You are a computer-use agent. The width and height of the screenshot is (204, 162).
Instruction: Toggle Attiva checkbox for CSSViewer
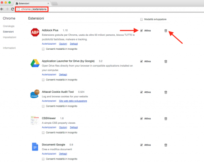tap(142, 119)
